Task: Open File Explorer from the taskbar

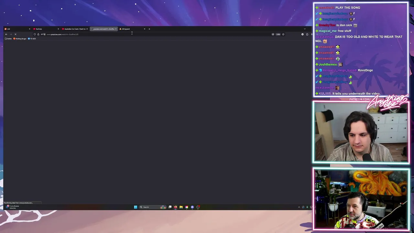Action: [181, 207]
